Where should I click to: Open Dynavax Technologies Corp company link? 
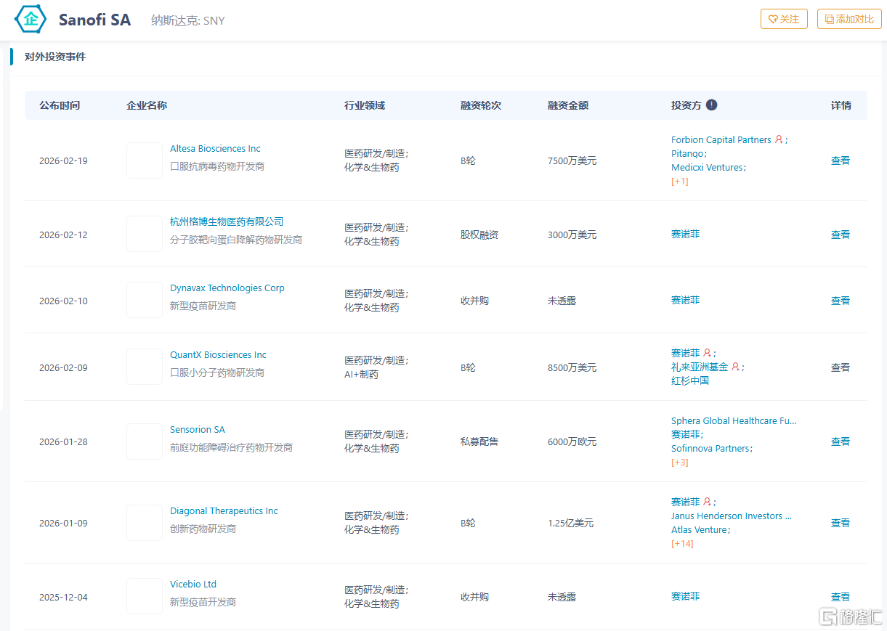click(227, 288)
